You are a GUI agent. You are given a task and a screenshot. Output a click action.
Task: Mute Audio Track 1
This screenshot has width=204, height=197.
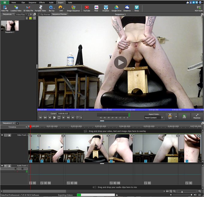(6, 166)
